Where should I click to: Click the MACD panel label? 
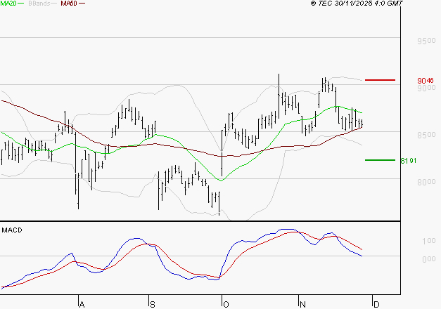coord(12,230)
